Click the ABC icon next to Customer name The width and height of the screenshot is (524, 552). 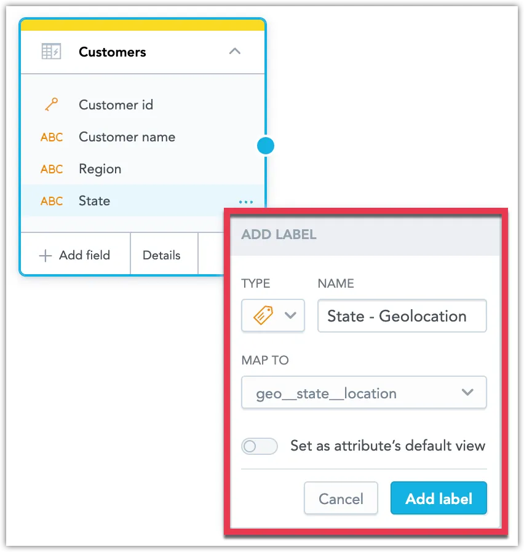pos(51,137)
